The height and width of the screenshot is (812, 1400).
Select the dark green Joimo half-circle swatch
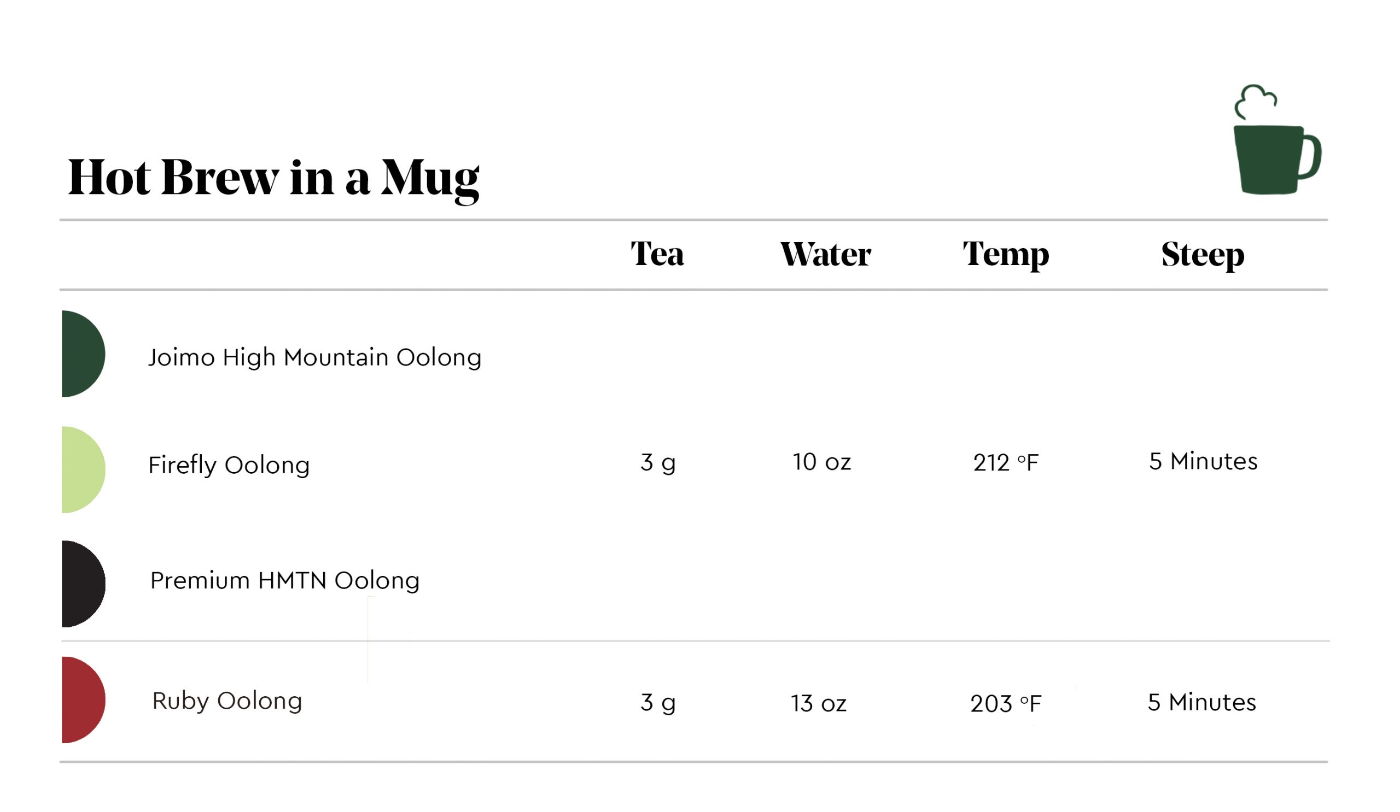tap(83, 355)
